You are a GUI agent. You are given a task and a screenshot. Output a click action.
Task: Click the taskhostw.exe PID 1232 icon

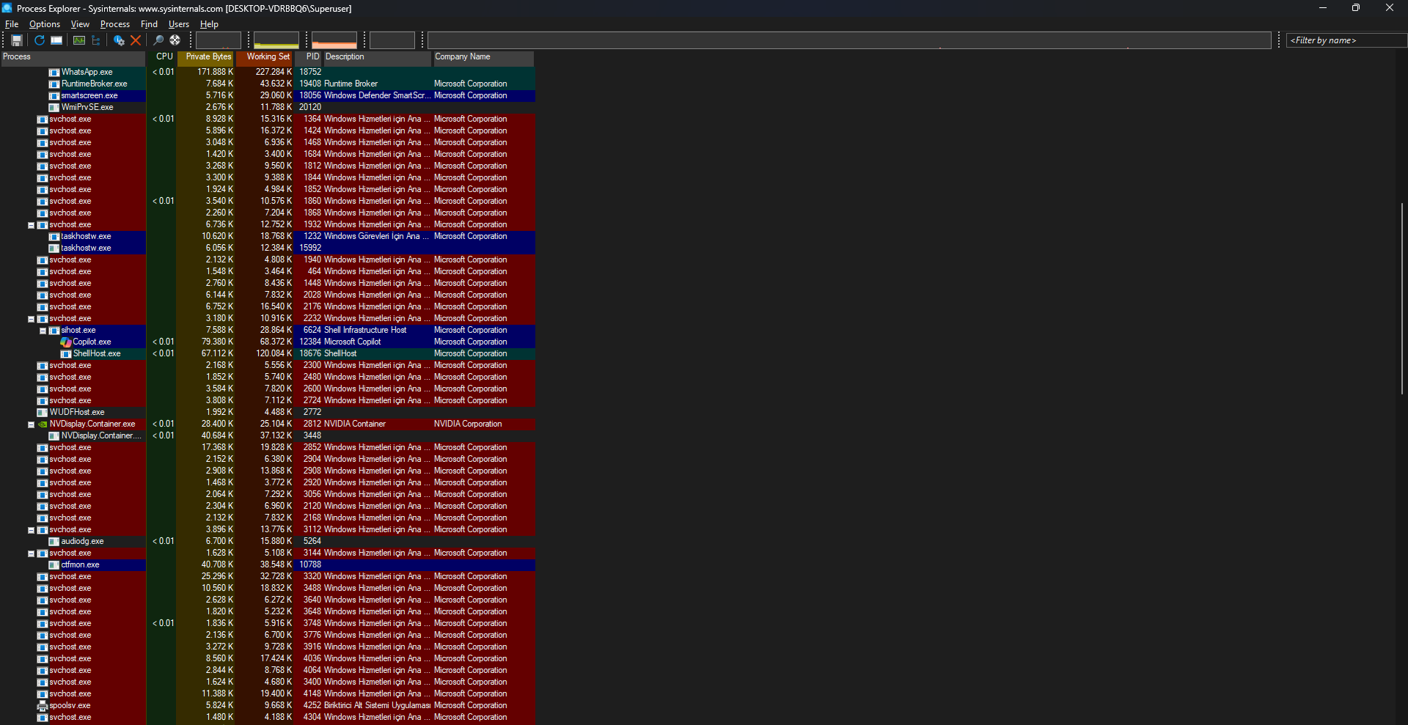[x=54, y=237]
